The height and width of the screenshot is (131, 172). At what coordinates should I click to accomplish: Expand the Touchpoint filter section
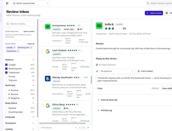[x=33, y=123]
